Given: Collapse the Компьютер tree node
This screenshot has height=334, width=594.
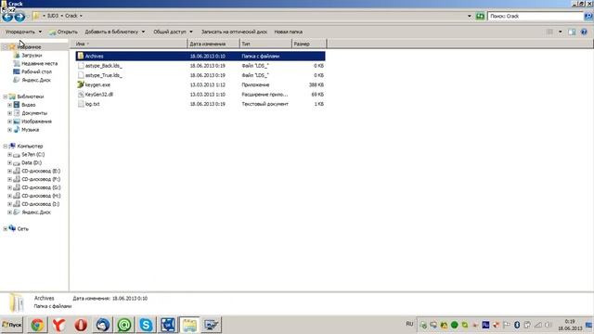Looking at the screenshot, I should pos(5,147).
